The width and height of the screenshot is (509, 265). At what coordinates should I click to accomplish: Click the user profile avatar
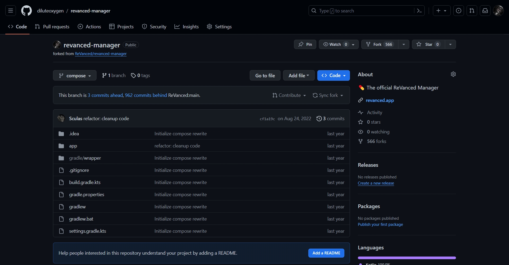click(x=498, y=11)
